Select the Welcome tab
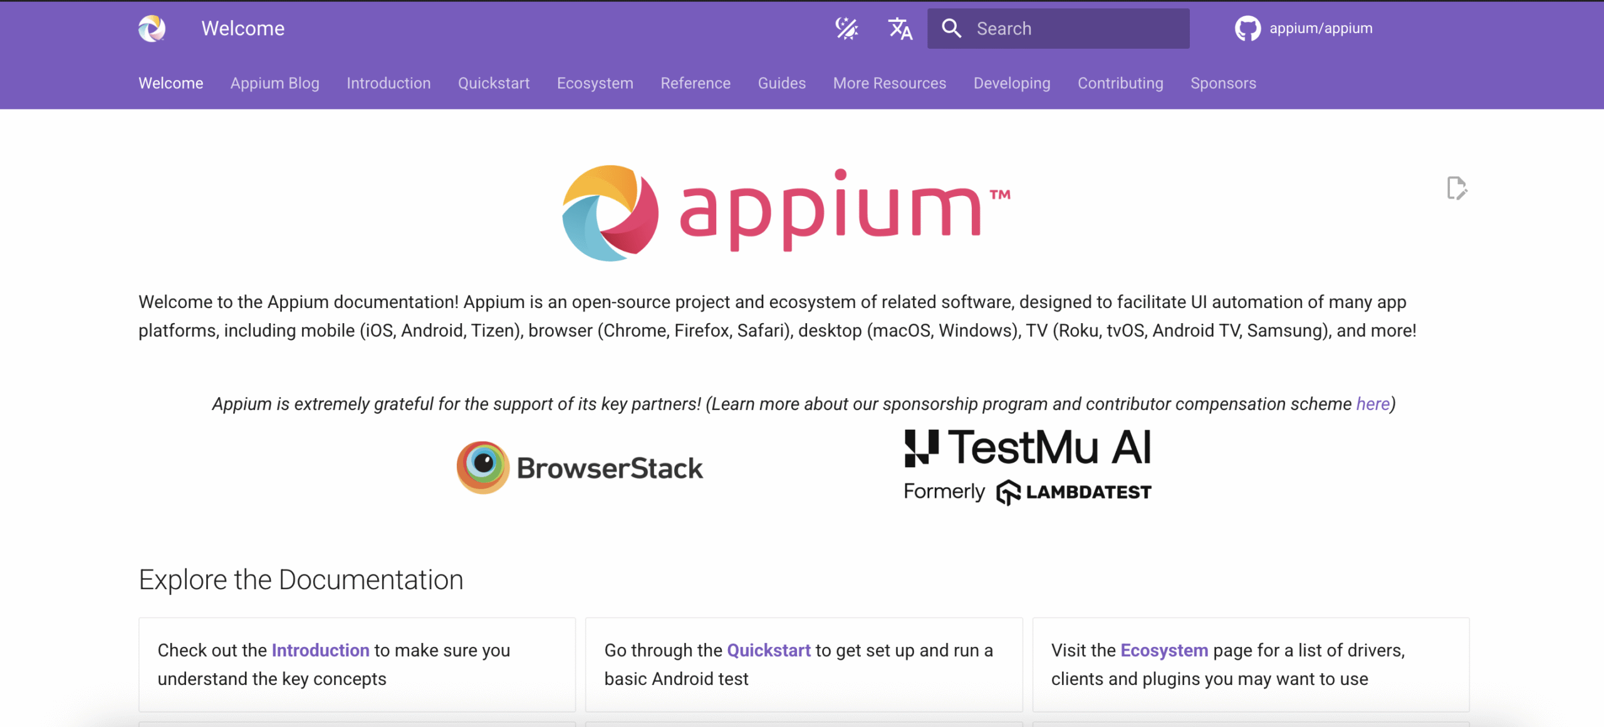Viewport: 1604px width, 727px height. (x=171, y=83)
